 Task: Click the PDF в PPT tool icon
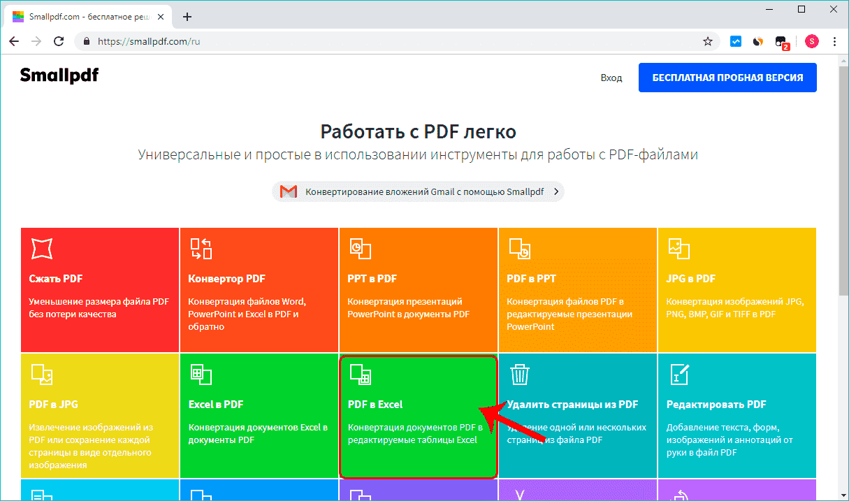521,248
